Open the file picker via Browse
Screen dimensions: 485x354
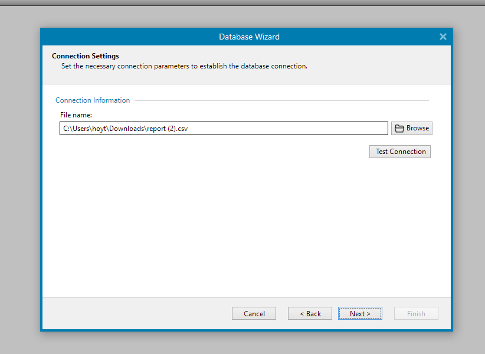pyautogui.click(x=411, y=128)
